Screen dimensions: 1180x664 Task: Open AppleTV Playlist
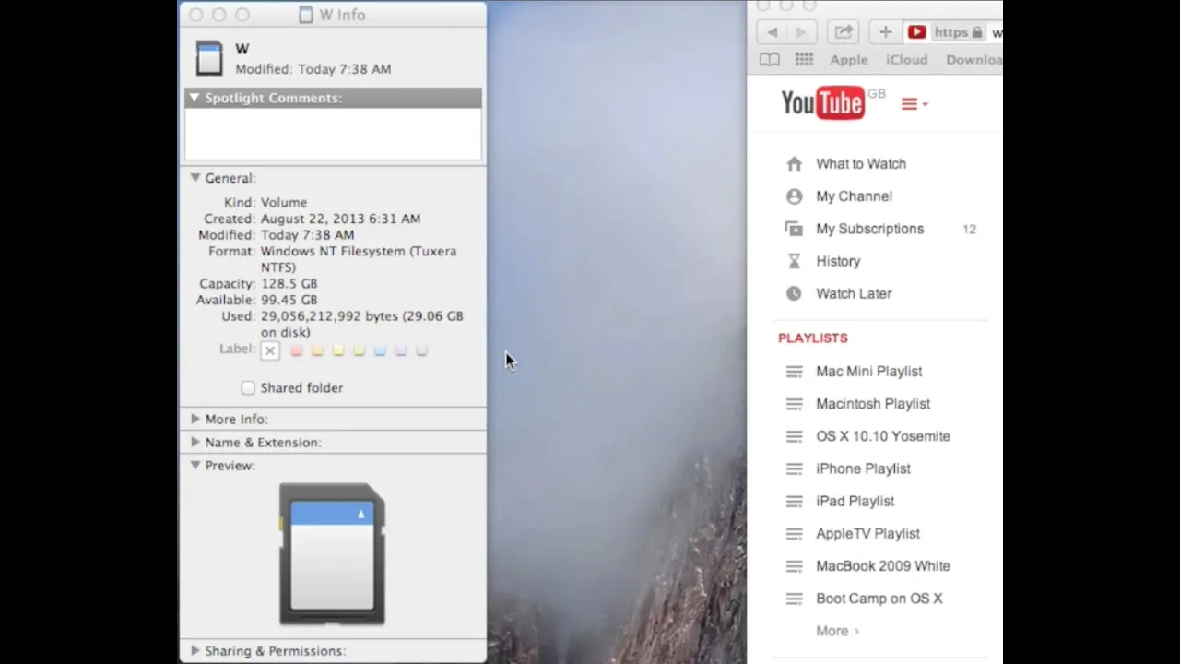coord(867,534)
